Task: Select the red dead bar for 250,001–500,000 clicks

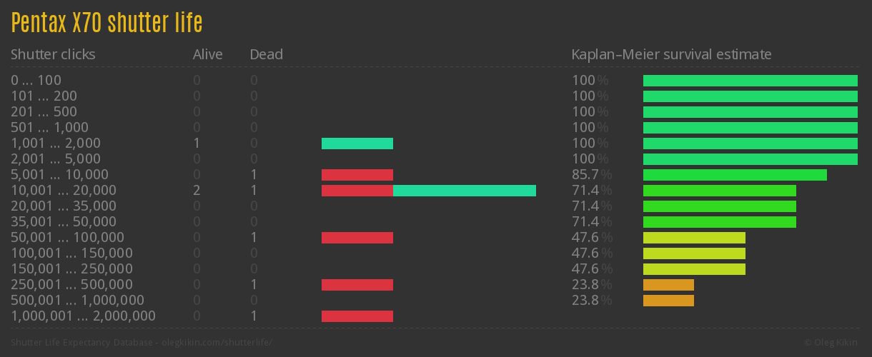Action: coord(357,285)
